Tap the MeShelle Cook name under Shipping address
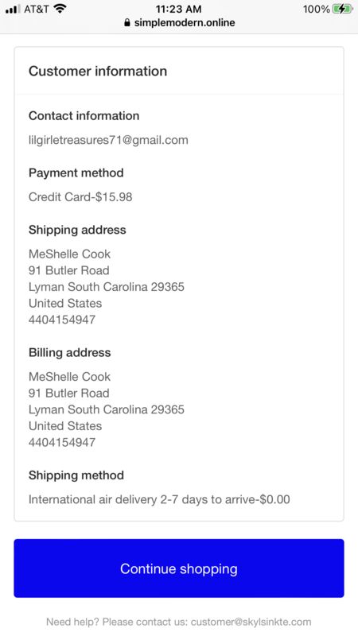358x636 pixels. coord(69,254)
